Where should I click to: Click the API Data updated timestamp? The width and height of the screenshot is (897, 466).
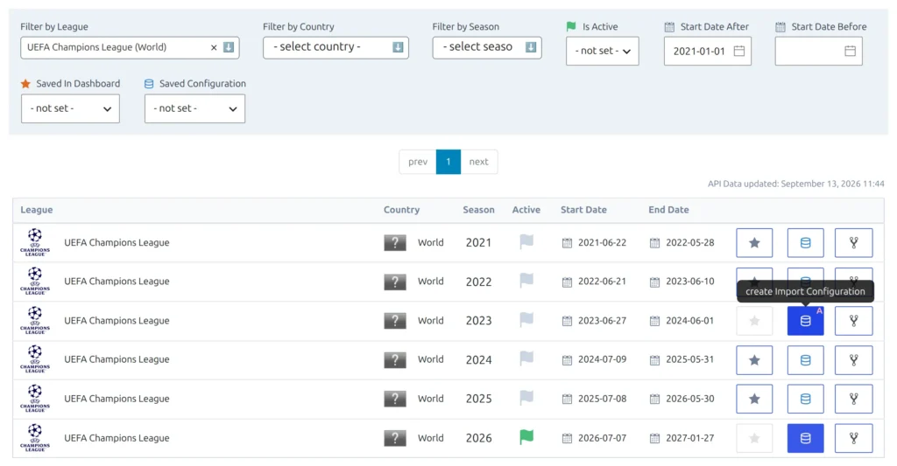[x=795, y=184]
